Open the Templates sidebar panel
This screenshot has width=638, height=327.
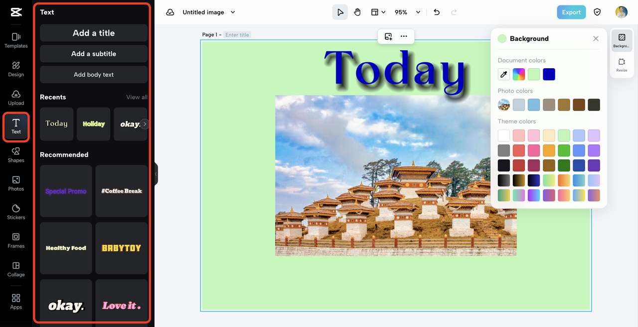pyautogui.click(x=16, y=40)
